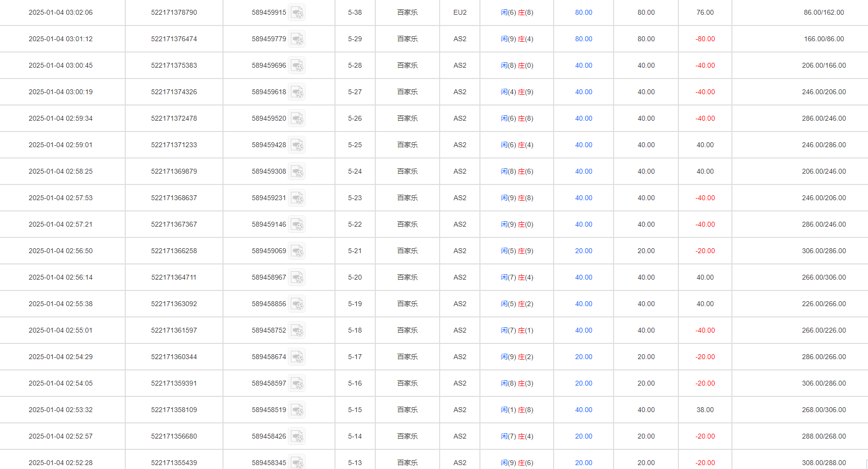Select order number 522171378790
This screenshot has height=469, width=868.
click(x=174, y=13)
